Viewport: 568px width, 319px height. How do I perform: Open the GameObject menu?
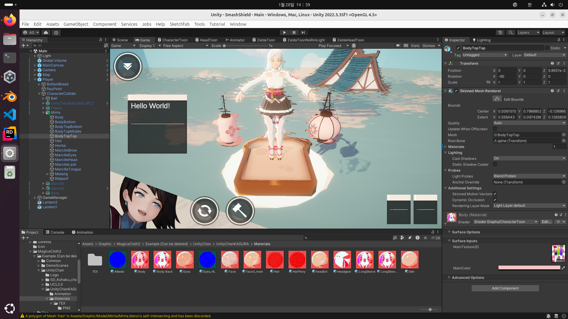76,24
